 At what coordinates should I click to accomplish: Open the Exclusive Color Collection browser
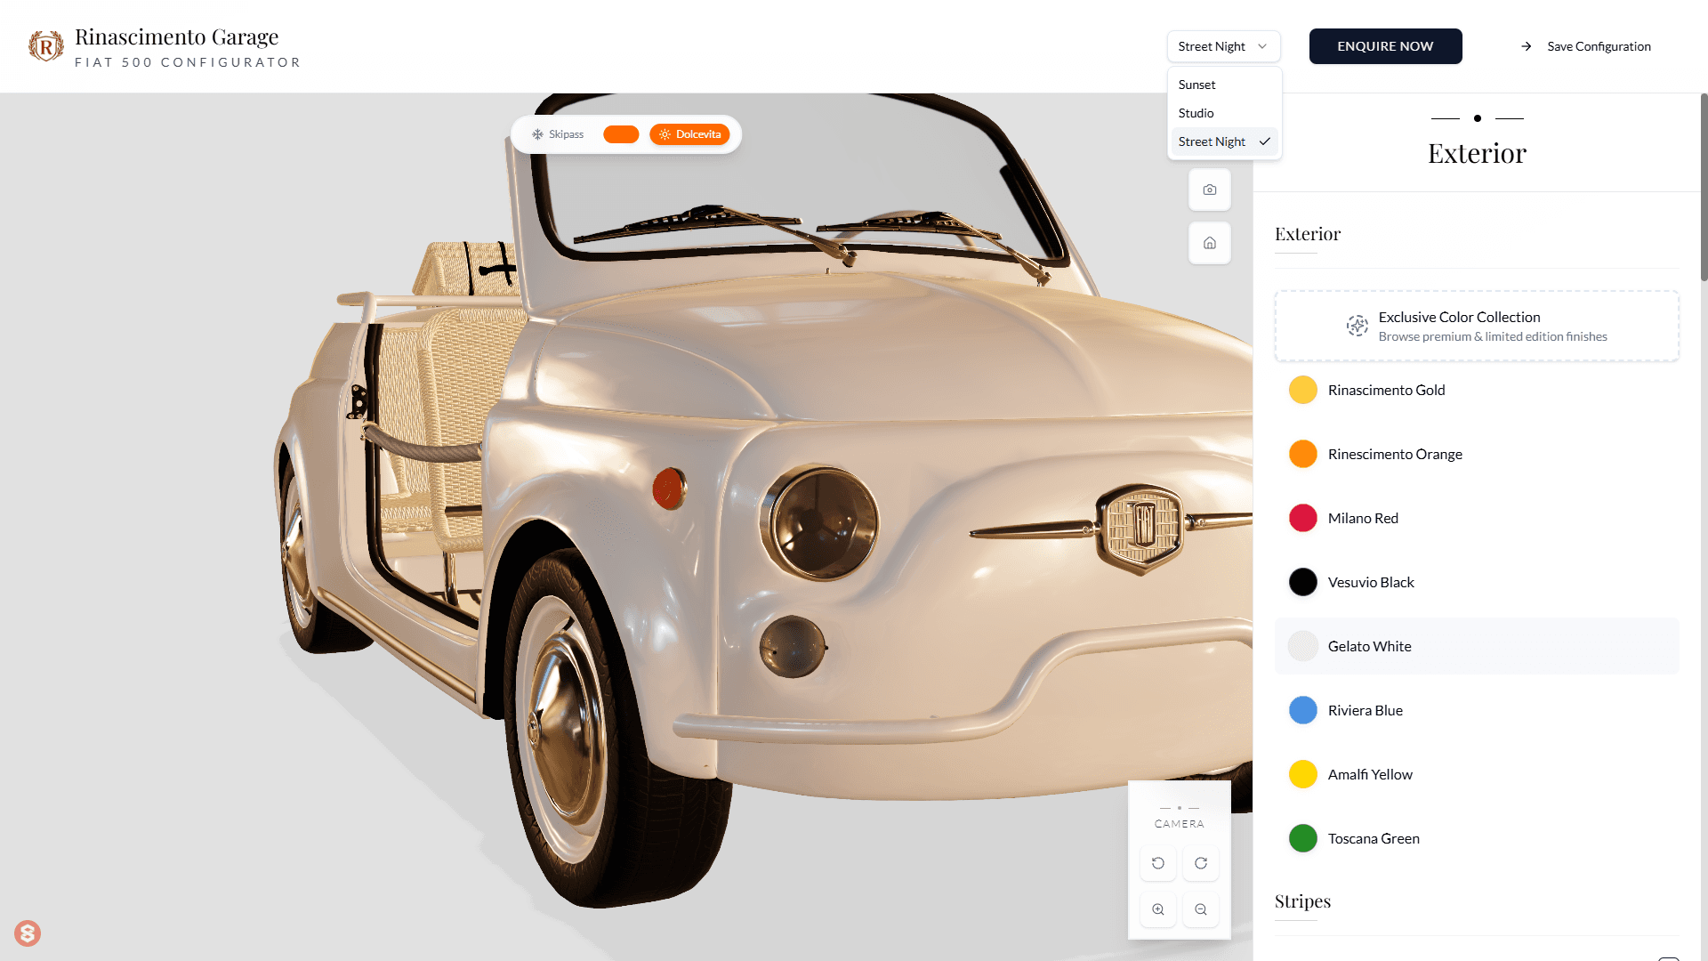coord(1476,326)
